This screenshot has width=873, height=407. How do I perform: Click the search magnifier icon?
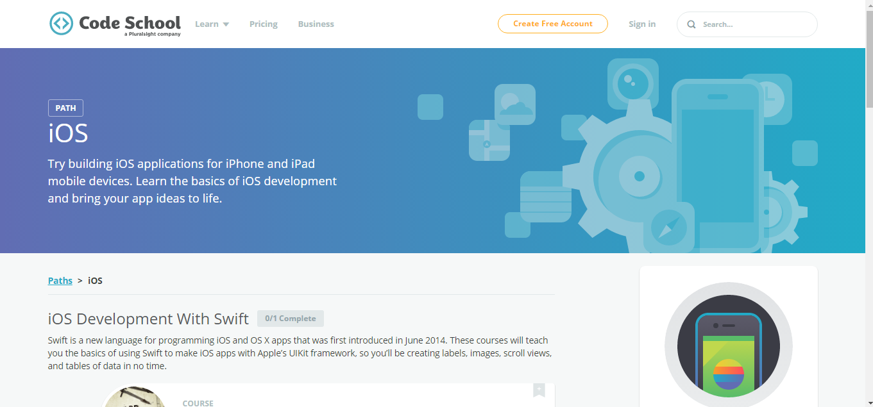691,24
